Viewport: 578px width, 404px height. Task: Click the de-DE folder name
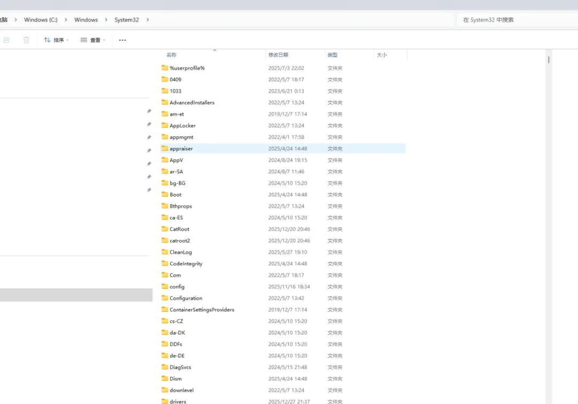(x=177, y=355)
